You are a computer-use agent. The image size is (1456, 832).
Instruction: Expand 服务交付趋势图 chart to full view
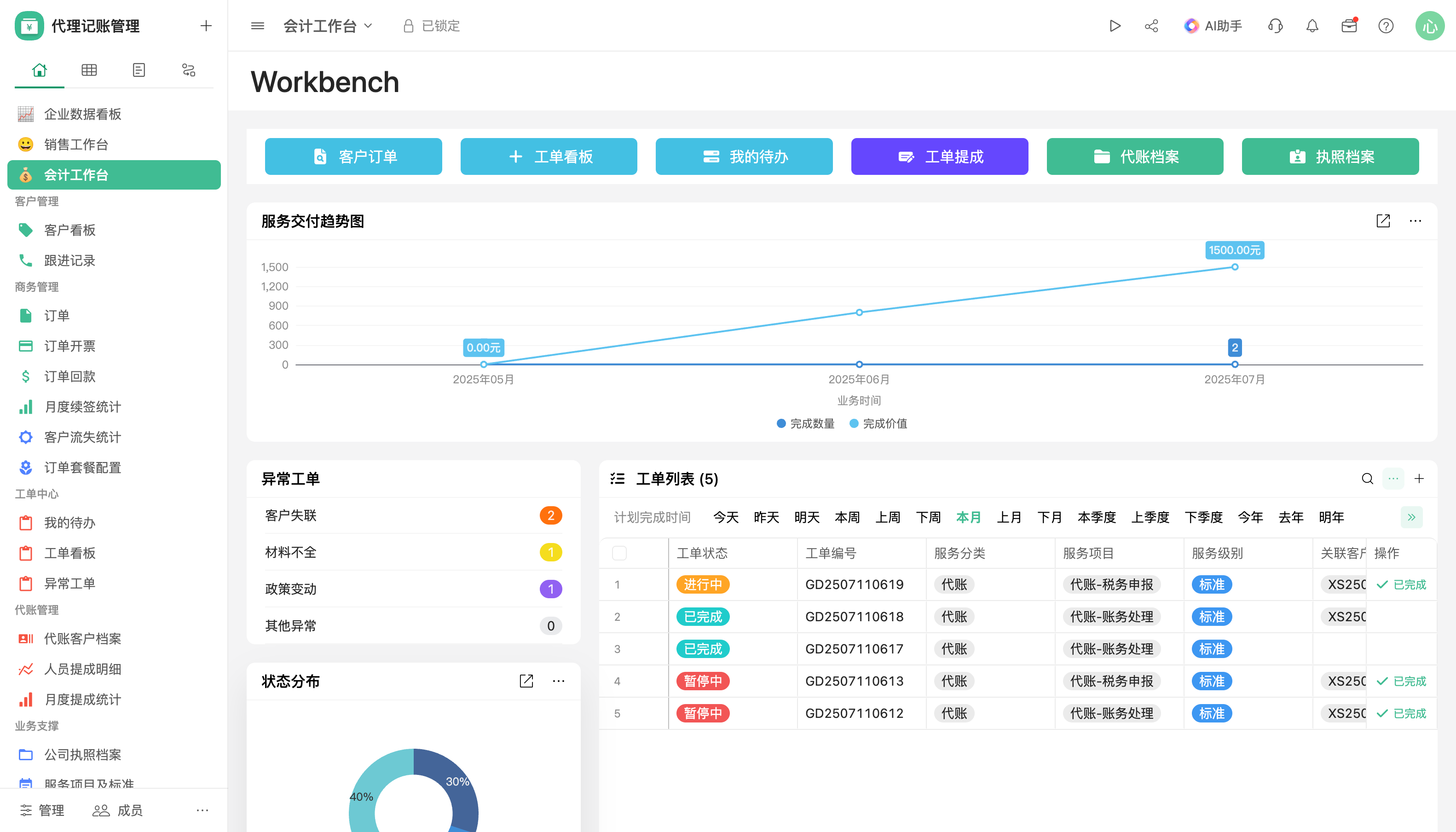coord(1383,221)
